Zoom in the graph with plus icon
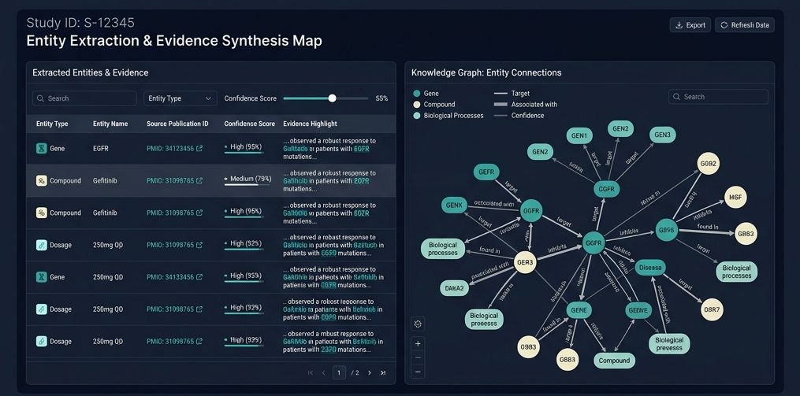 pos(418,343)
